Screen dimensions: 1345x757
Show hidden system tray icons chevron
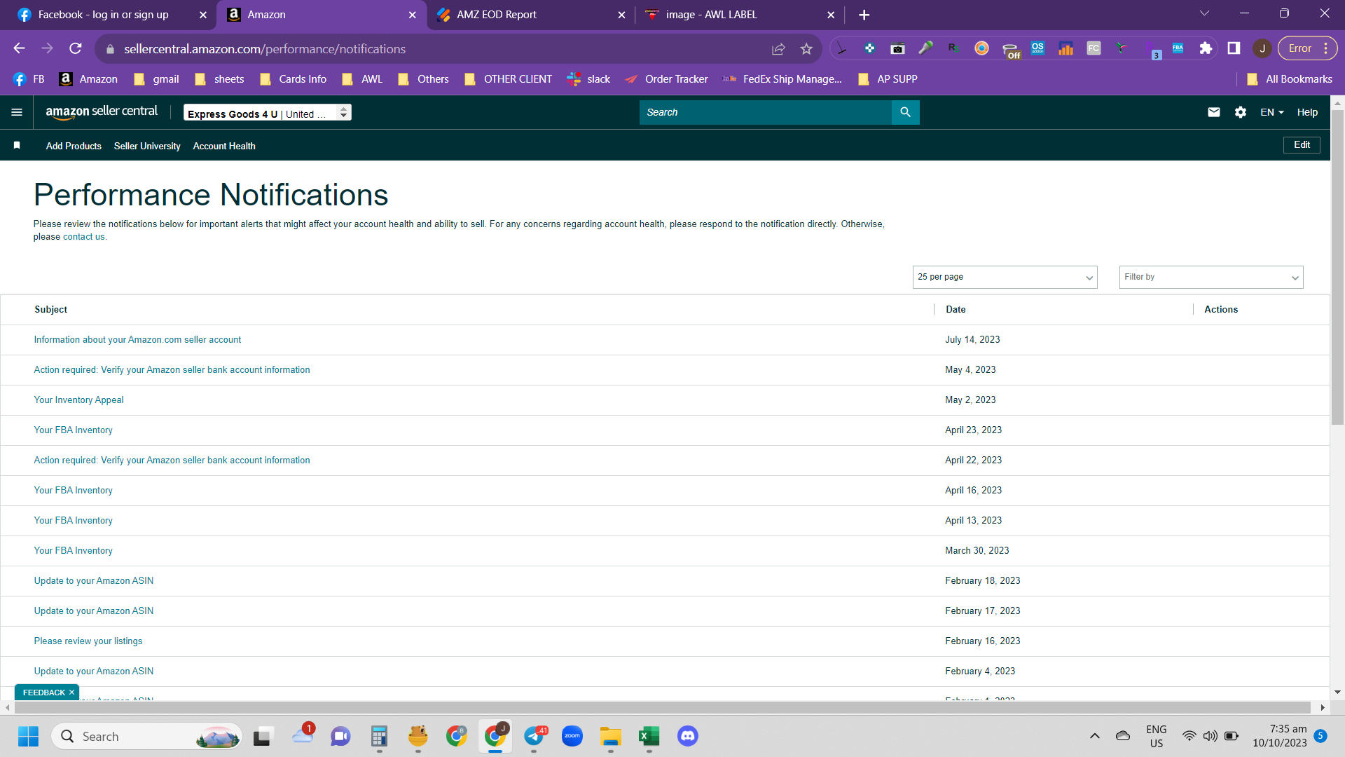(1095, 736)
